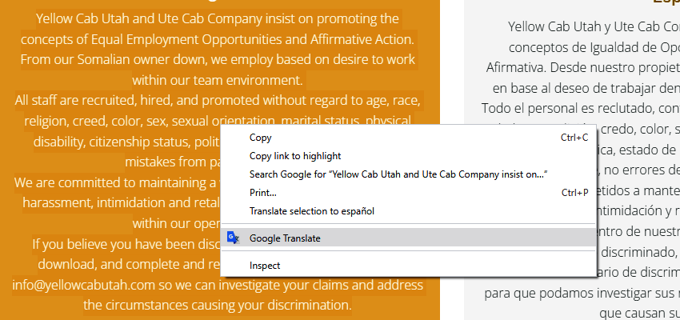Screen dimensions: 680x320
Task: Click Spanish line 'en base al deseo de trabajar'
Action: [x=586, y=89]
